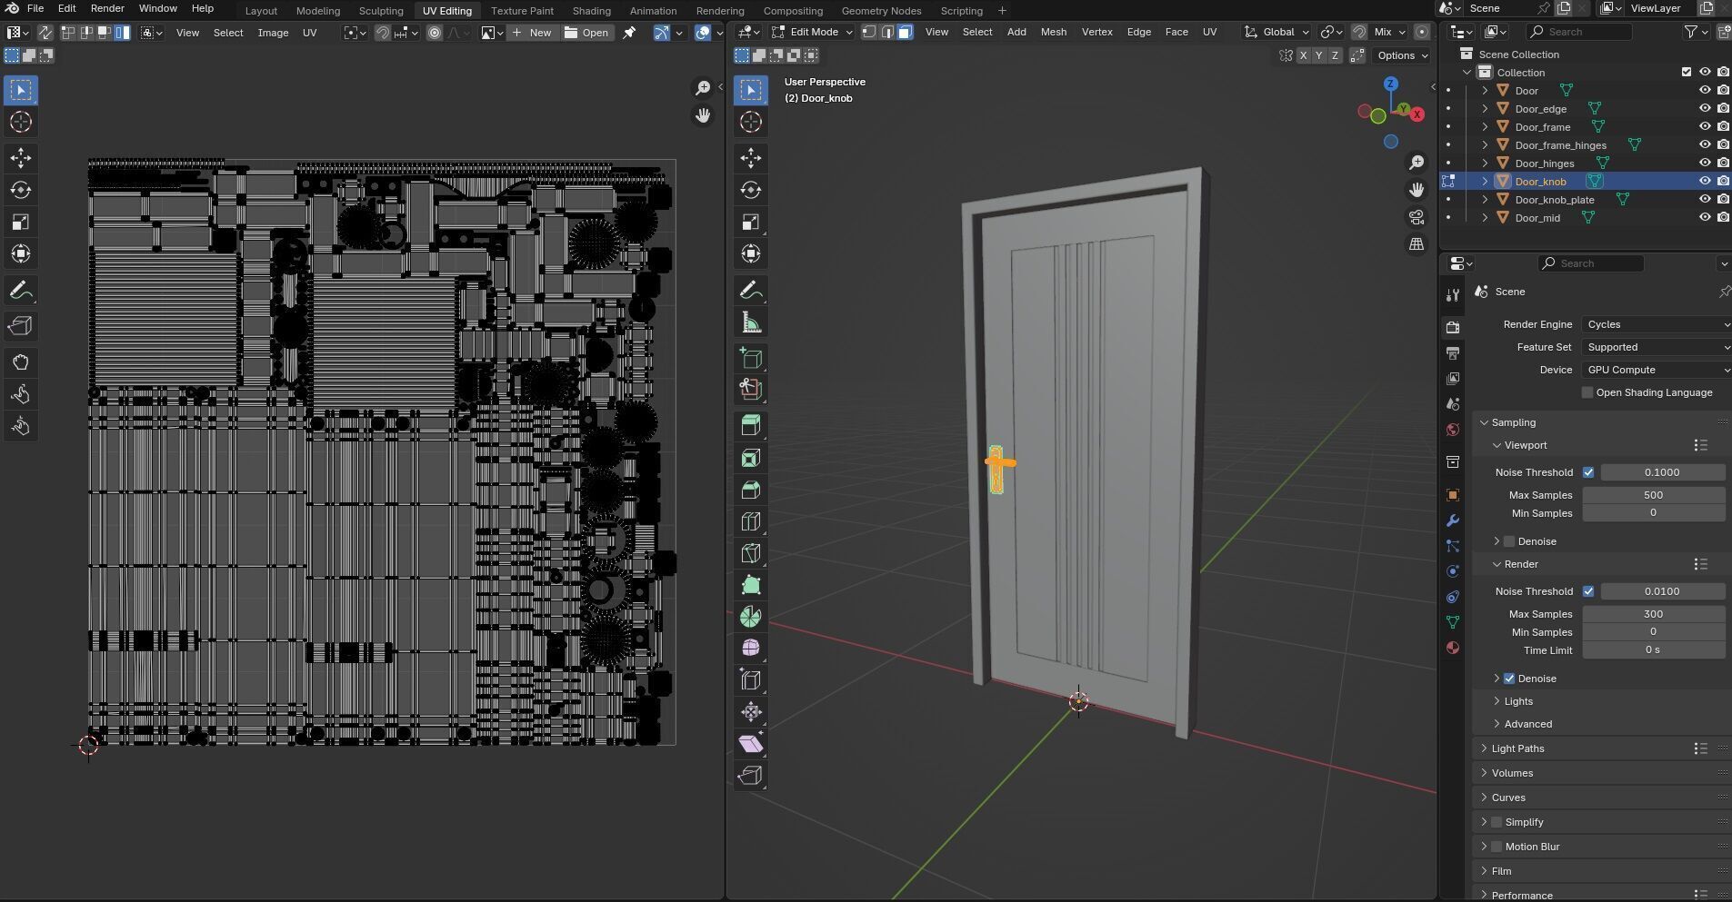Open the Options popover in viewport
1732x902 pixels.
tap(1401, 55)
